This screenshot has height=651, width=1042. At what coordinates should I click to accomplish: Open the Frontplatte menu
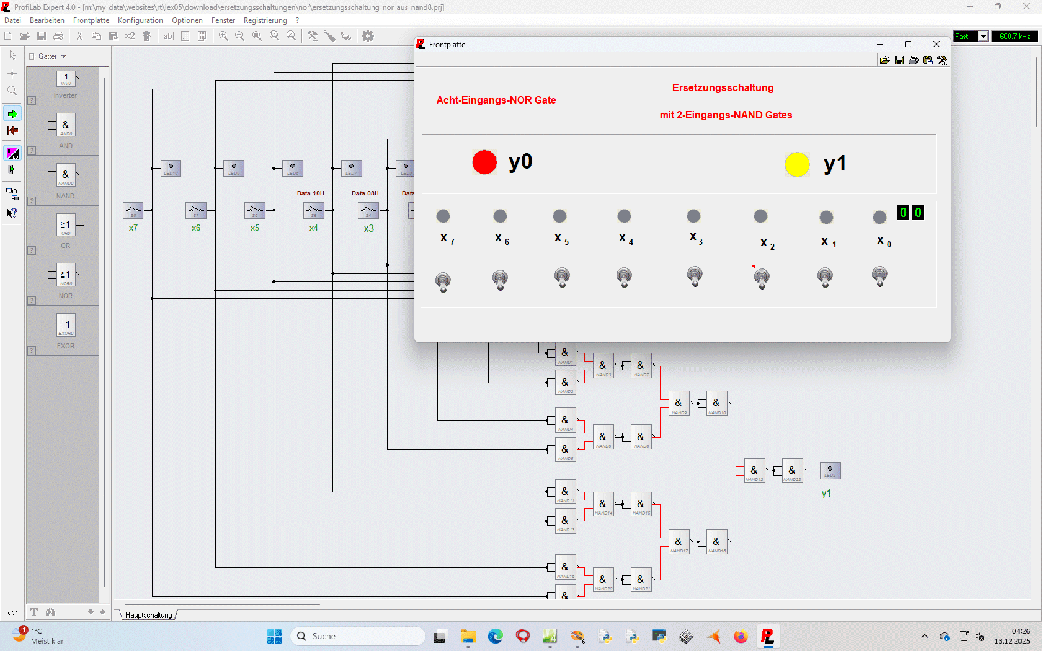(x=91, y=20)
